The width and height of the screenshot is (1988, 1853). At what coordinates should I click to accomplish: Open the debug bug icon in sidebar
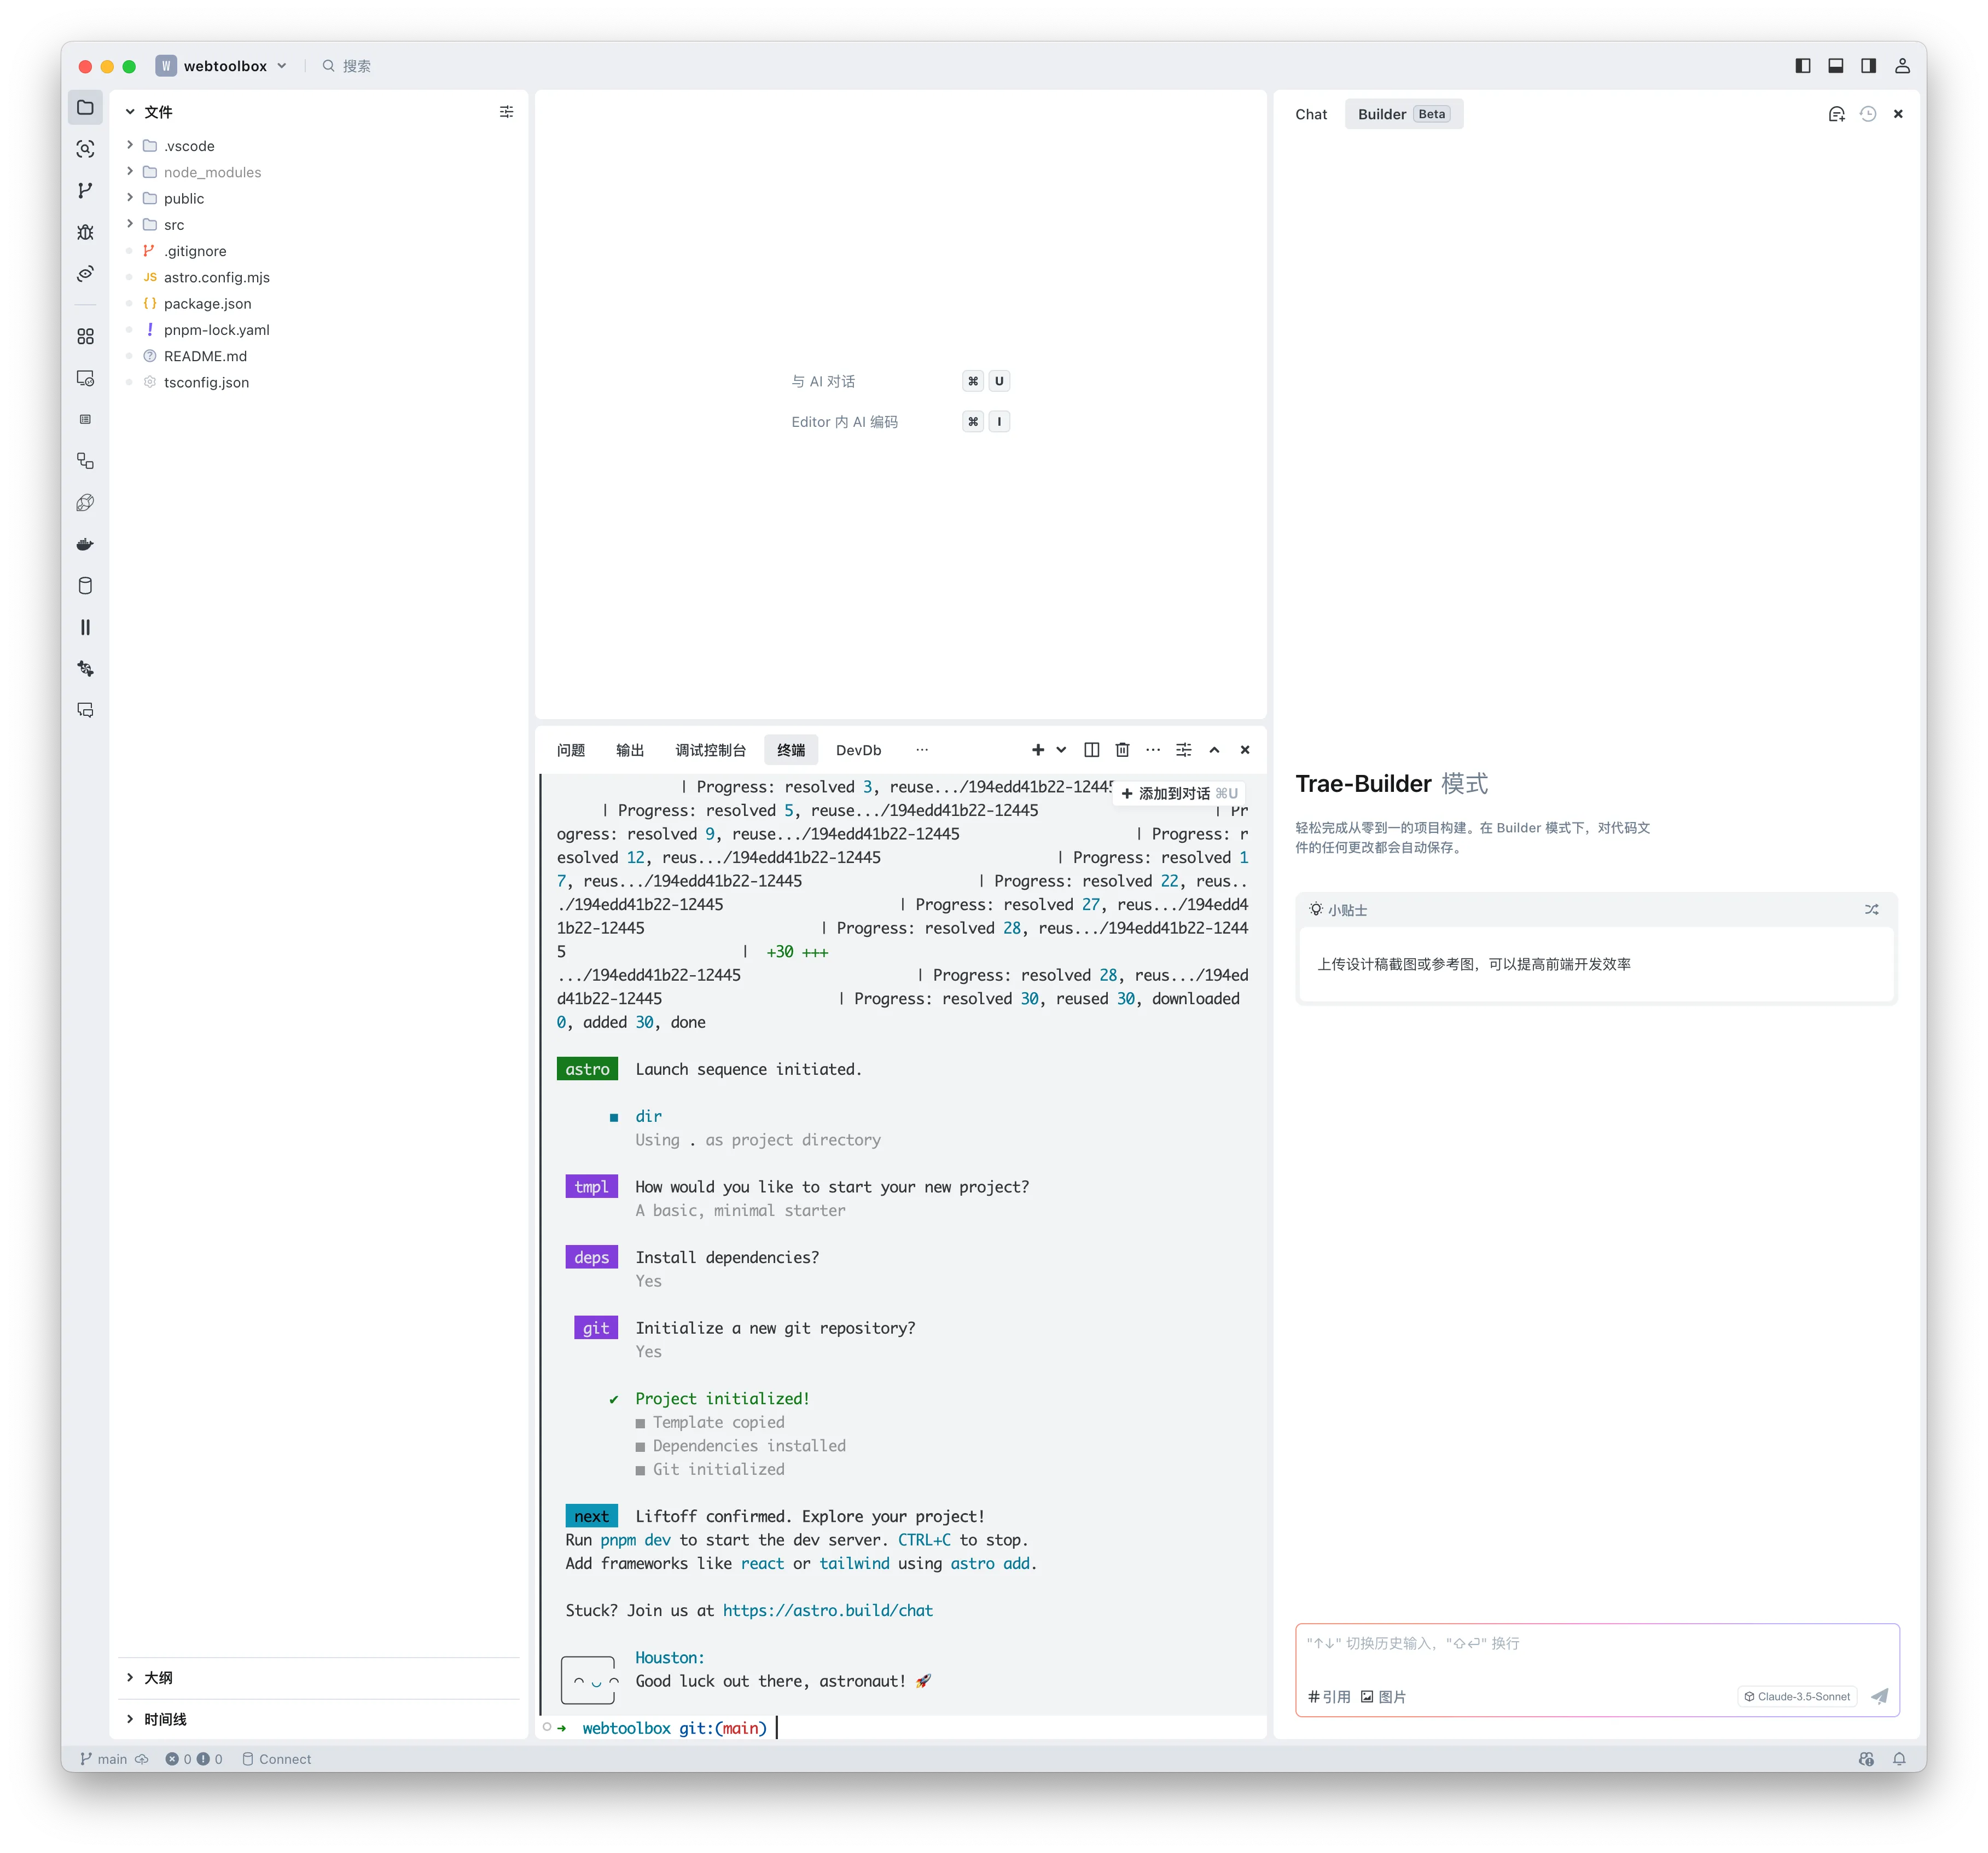pos(85,232)
